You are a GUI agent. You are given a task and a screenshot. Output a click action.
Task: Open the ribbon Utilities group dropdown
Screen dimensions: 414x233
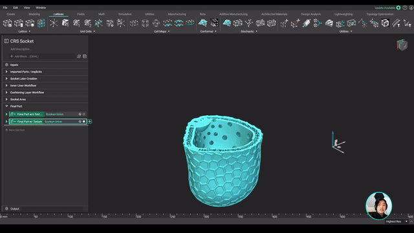tap(345, 32)
